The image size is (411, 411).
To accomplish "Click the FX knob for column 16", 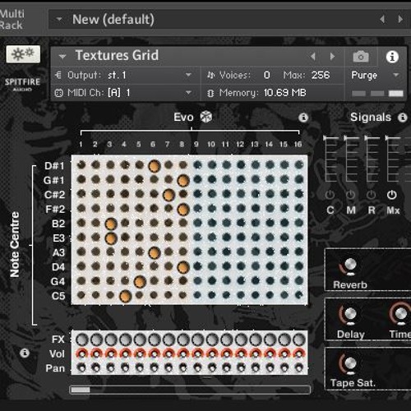I will point(299,339).
